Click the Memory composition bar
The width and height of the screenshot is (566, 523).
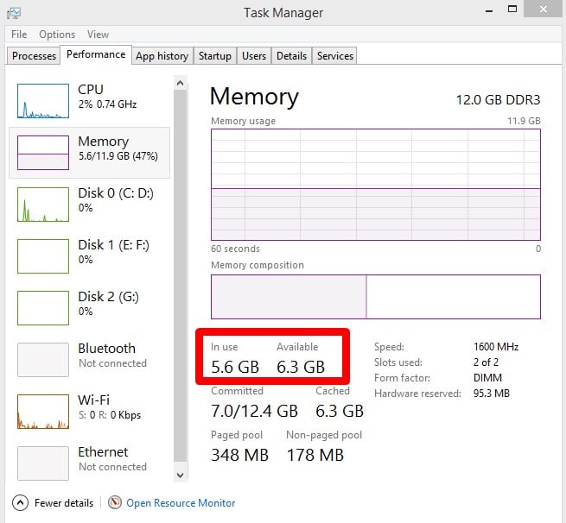375,297
